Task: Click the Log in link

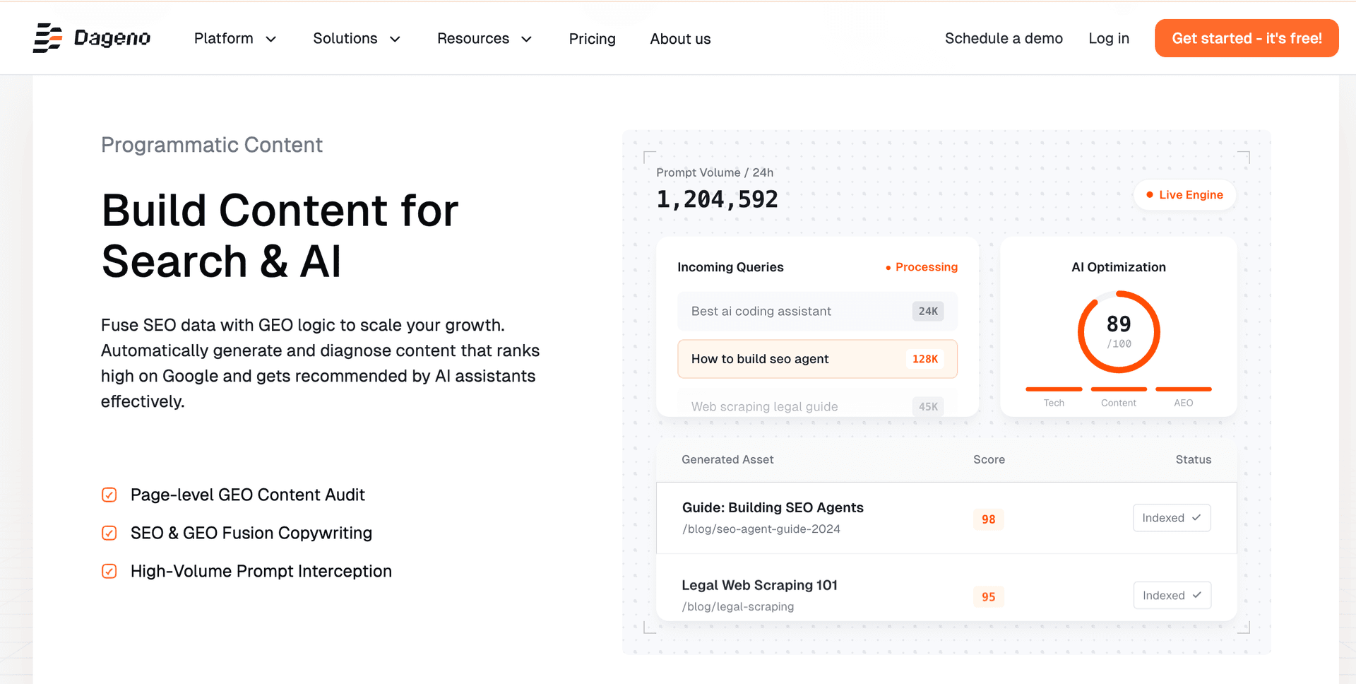Action: coord(1109,38)
